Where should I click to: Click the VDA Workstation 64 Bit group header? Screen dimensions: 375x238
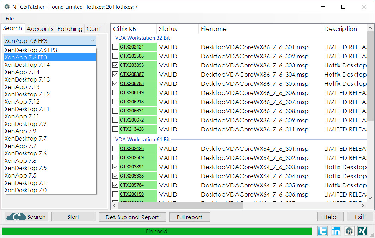pos(142,139)
